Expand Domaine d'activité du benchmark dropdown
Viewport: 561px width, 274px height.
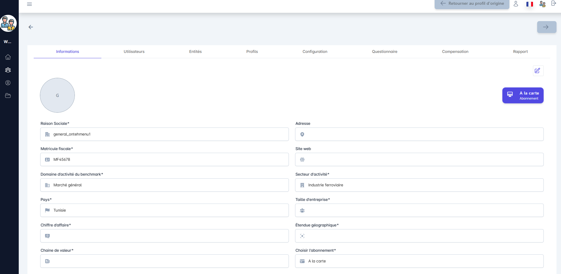click(164, 185)
